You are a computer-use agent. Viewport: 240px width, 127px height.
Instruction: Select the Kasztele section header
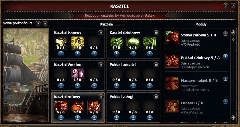click(107, 24)
